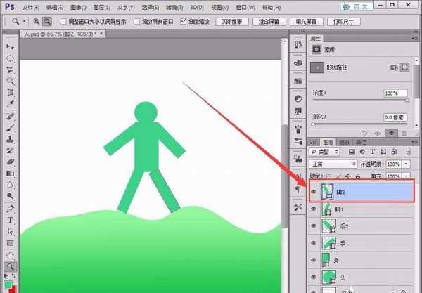Select the Clone Stamp tool
Image resolution: width=422 pixels, height=293 pixels.
[x=11, y=139]
